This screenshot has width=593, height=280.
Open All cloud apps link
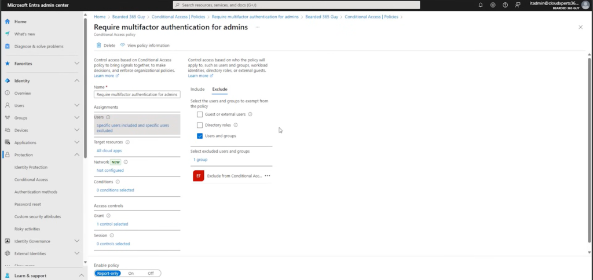click(109, 150)
